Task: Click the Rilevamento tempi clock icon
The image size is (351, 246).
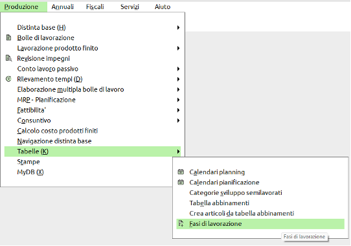Action: coord(8,79)
